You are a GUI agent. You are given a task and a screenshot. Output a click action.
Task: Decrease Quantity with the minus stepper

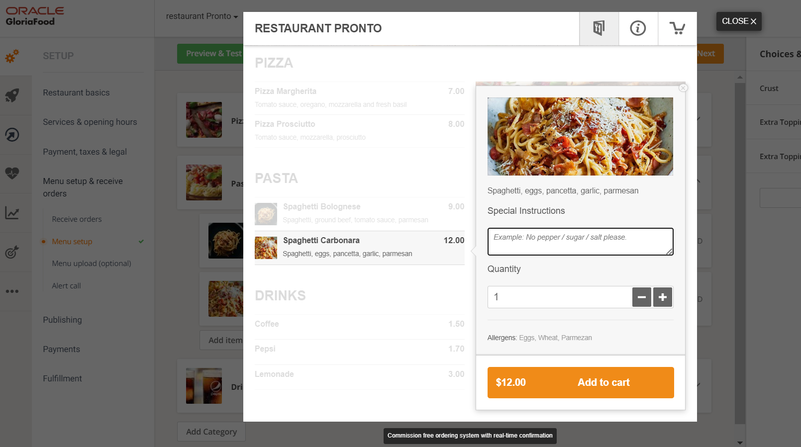tap(641, 297)
